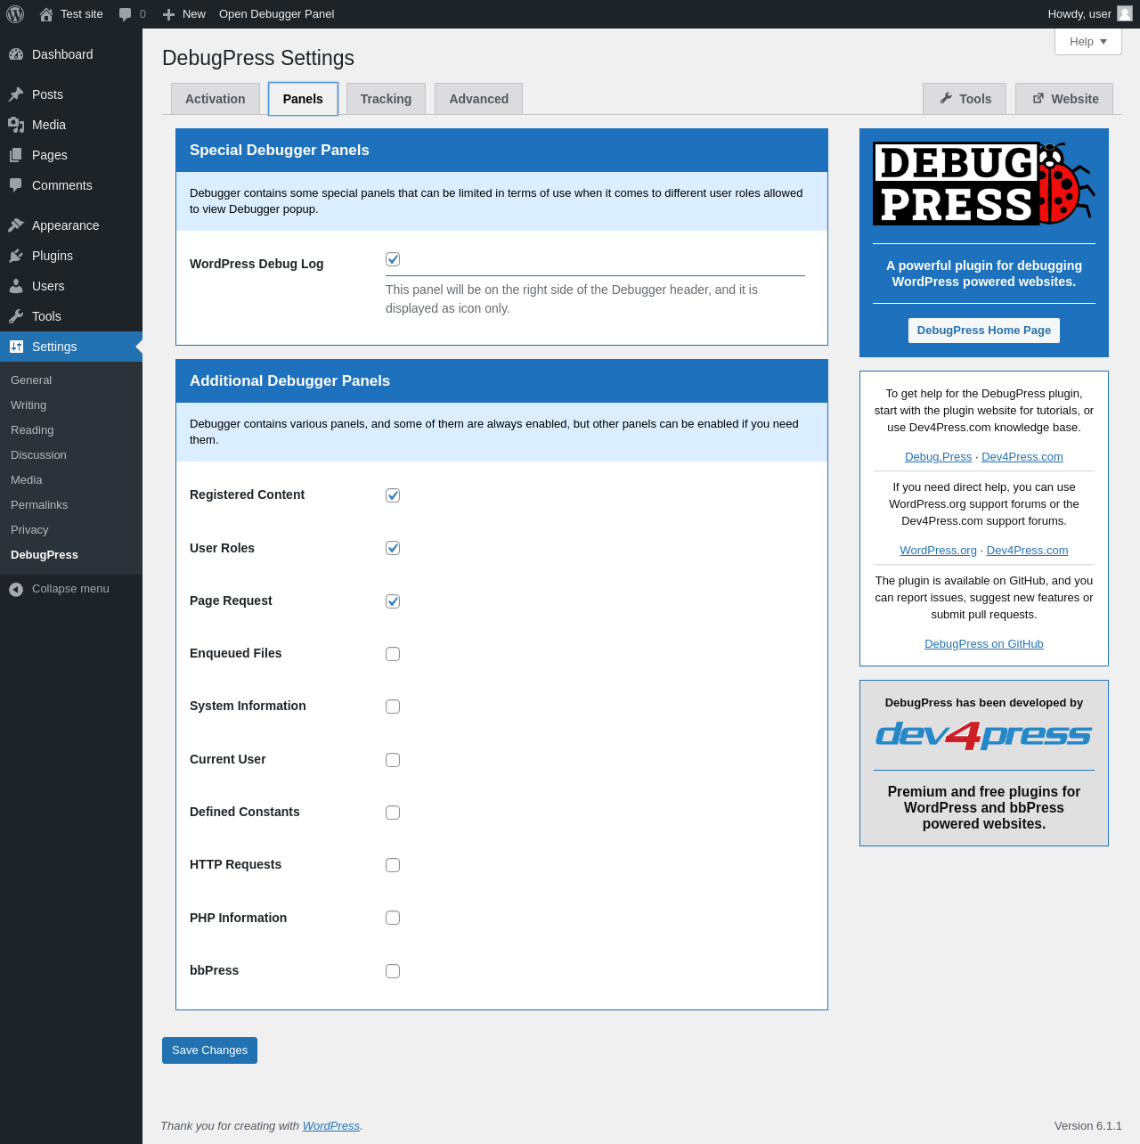Click Open Debugger Panel in admin bar

pos(276,14)
